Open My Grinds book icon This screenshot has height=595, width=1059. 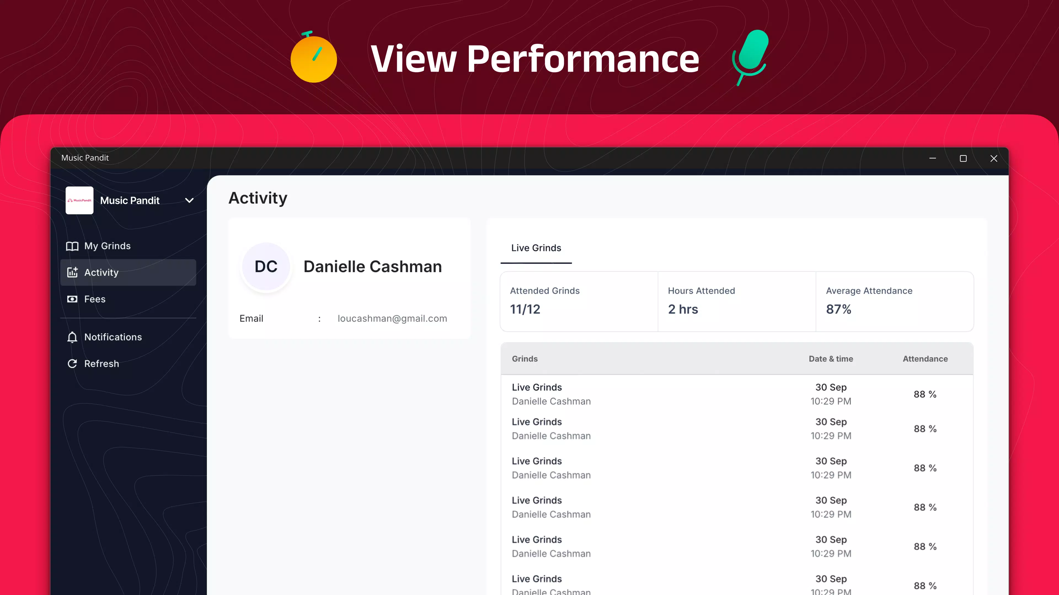point(72,246)
